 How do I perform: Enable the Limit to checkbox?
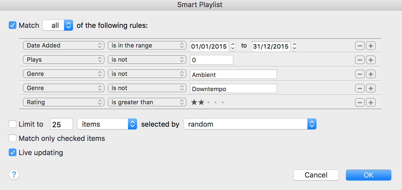pos(13,124)
